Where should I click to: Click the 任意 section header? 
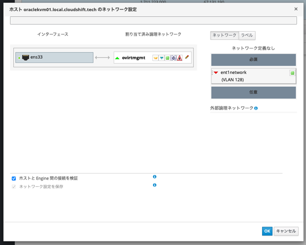point(253,92)
